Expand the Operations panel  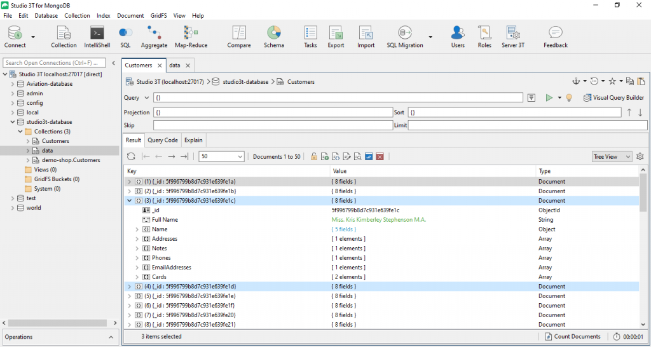[111, 337]
